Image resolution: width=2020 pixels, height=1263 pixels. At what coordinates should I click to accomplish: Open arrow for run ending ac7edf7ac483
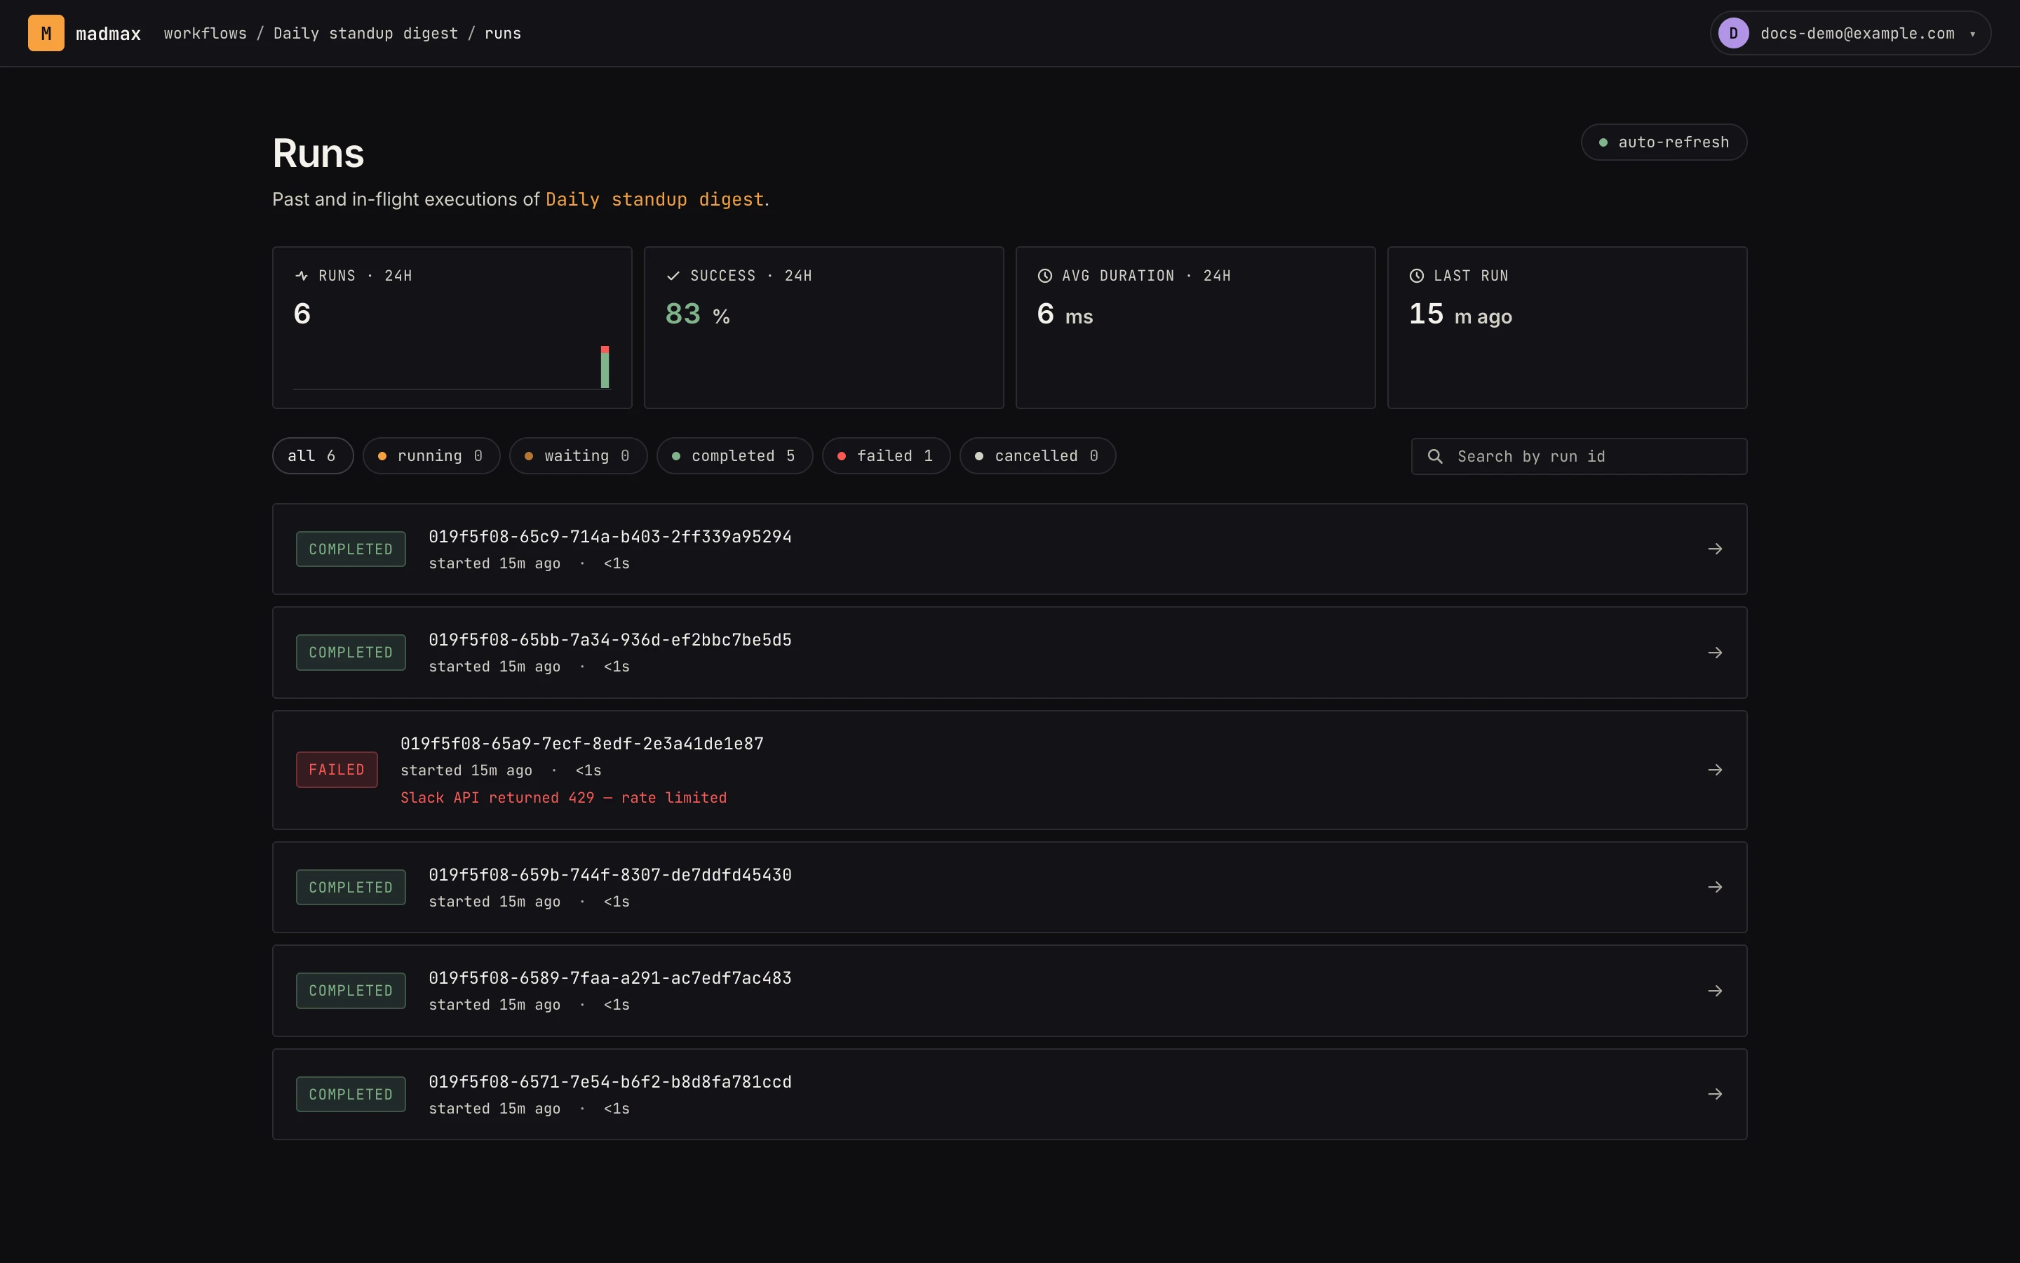coord(1714,991)
